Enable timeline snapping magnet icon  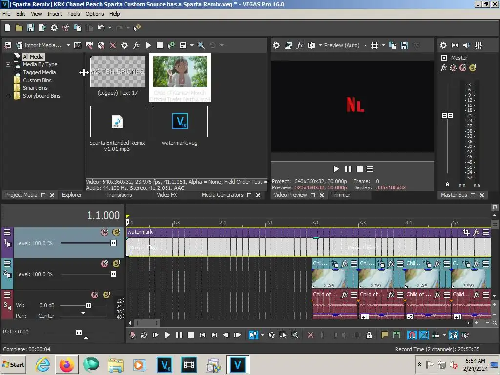(x=412, y=335)
